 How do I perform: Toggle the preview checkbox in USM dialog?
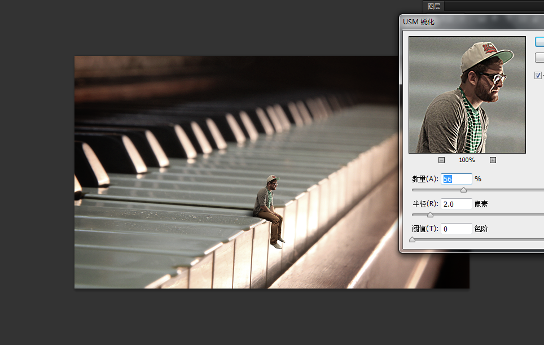coord(538,75)
